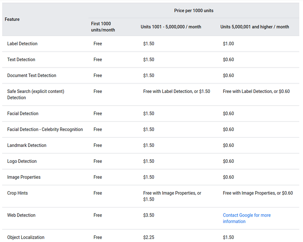Click the Label Detection $1.00 price cell

tap(228, 44)
